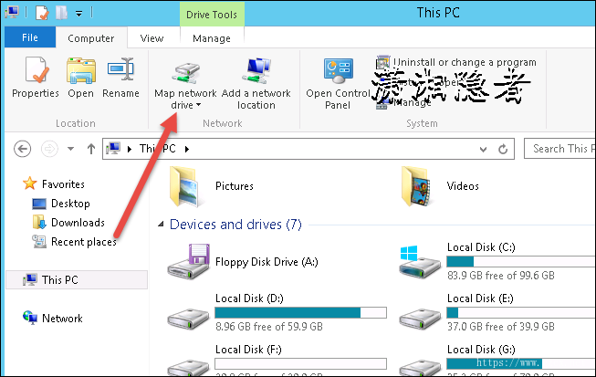Expand the arrow before This PC breadcrumb

click(130, 149)
